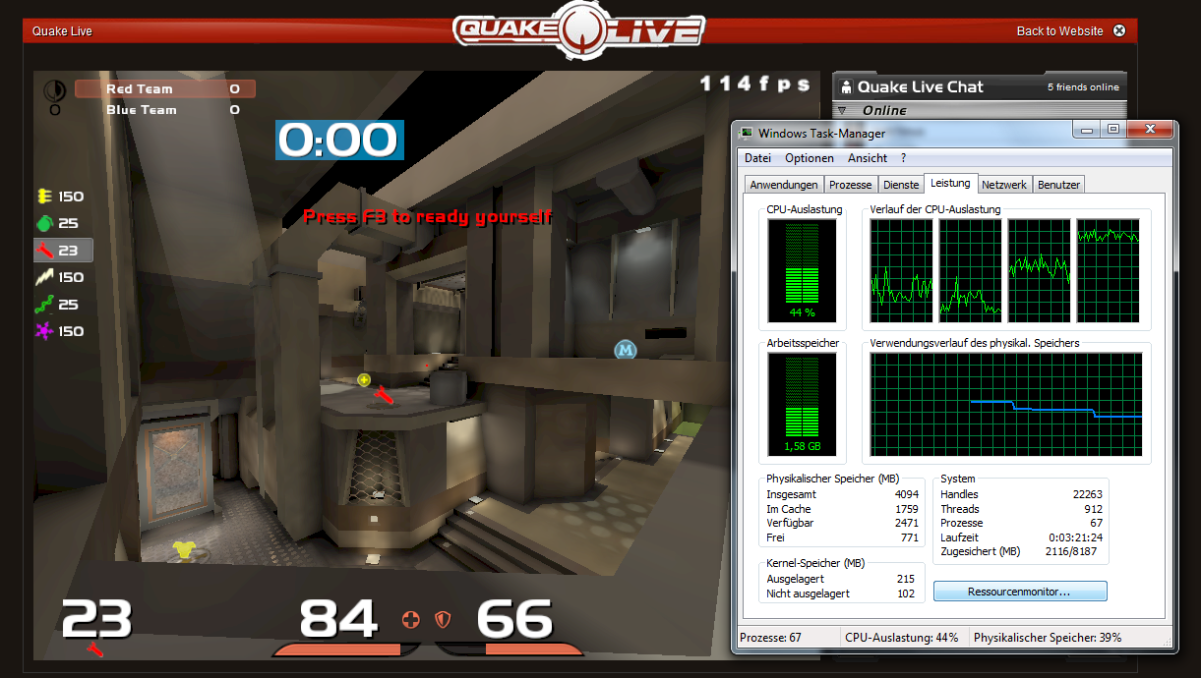
Task: Switch to the Netzwerk tab
Action: (x=1004, y=185)
